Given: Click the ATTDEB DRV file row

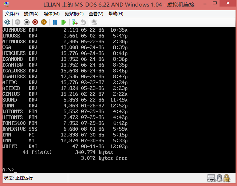Looking at the screenshot, I should (65, 88).
